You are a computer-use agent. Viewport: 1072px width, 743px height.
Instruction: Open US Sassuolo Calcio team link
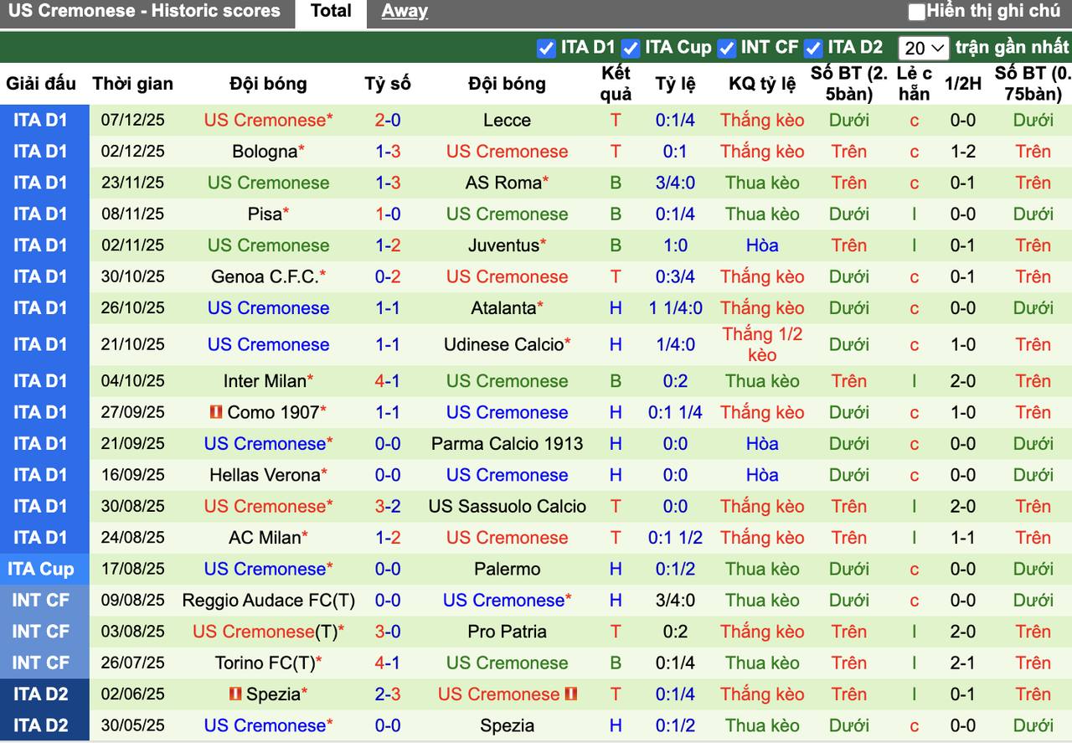[507, 507]
